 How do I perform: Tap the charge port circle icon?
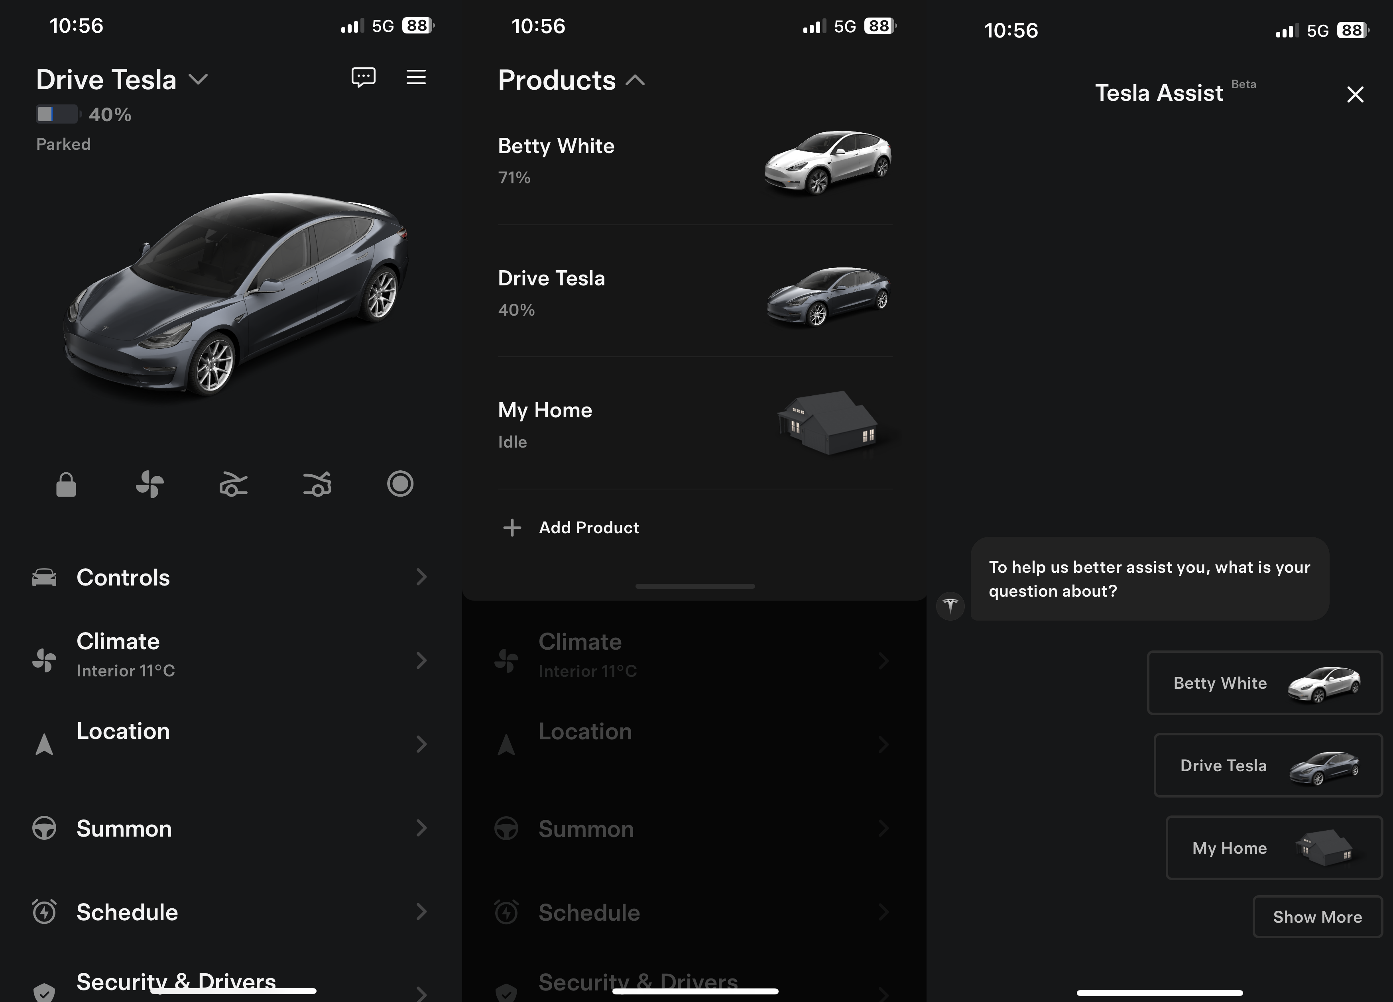tap(400, 484)
